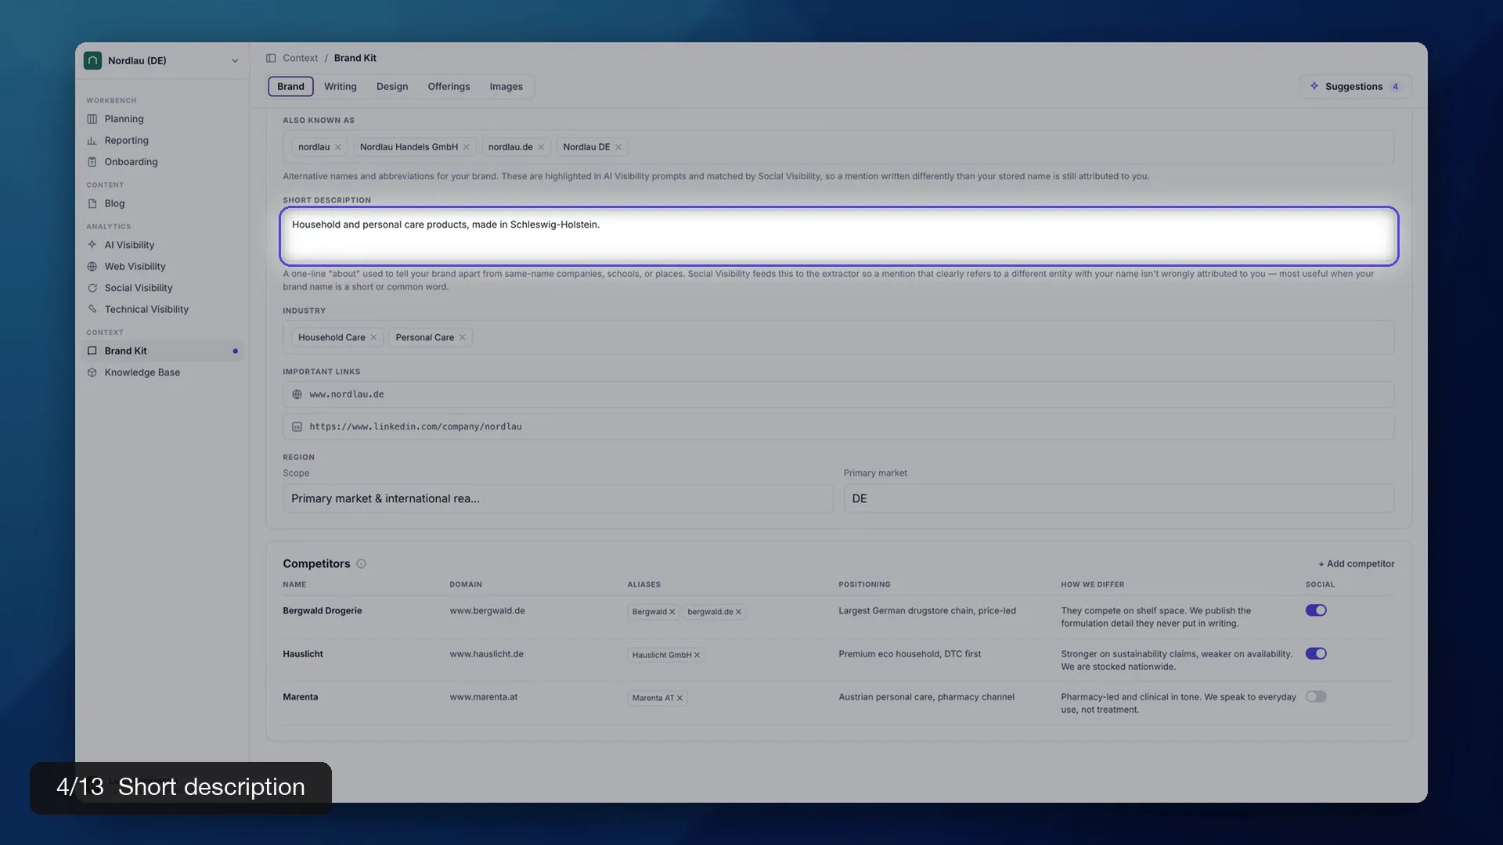Click into the Short Description text field
Image resolution: width=1503 pixels, height=845 pixels.
point(839,236)
